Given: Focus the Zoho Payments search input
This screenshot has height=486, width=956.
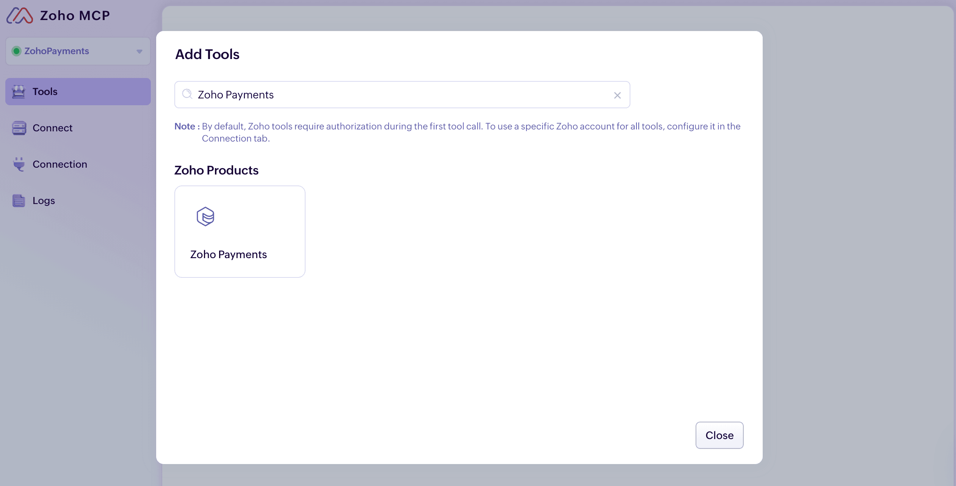Looking at the screenshot, I should click(402, 95).
